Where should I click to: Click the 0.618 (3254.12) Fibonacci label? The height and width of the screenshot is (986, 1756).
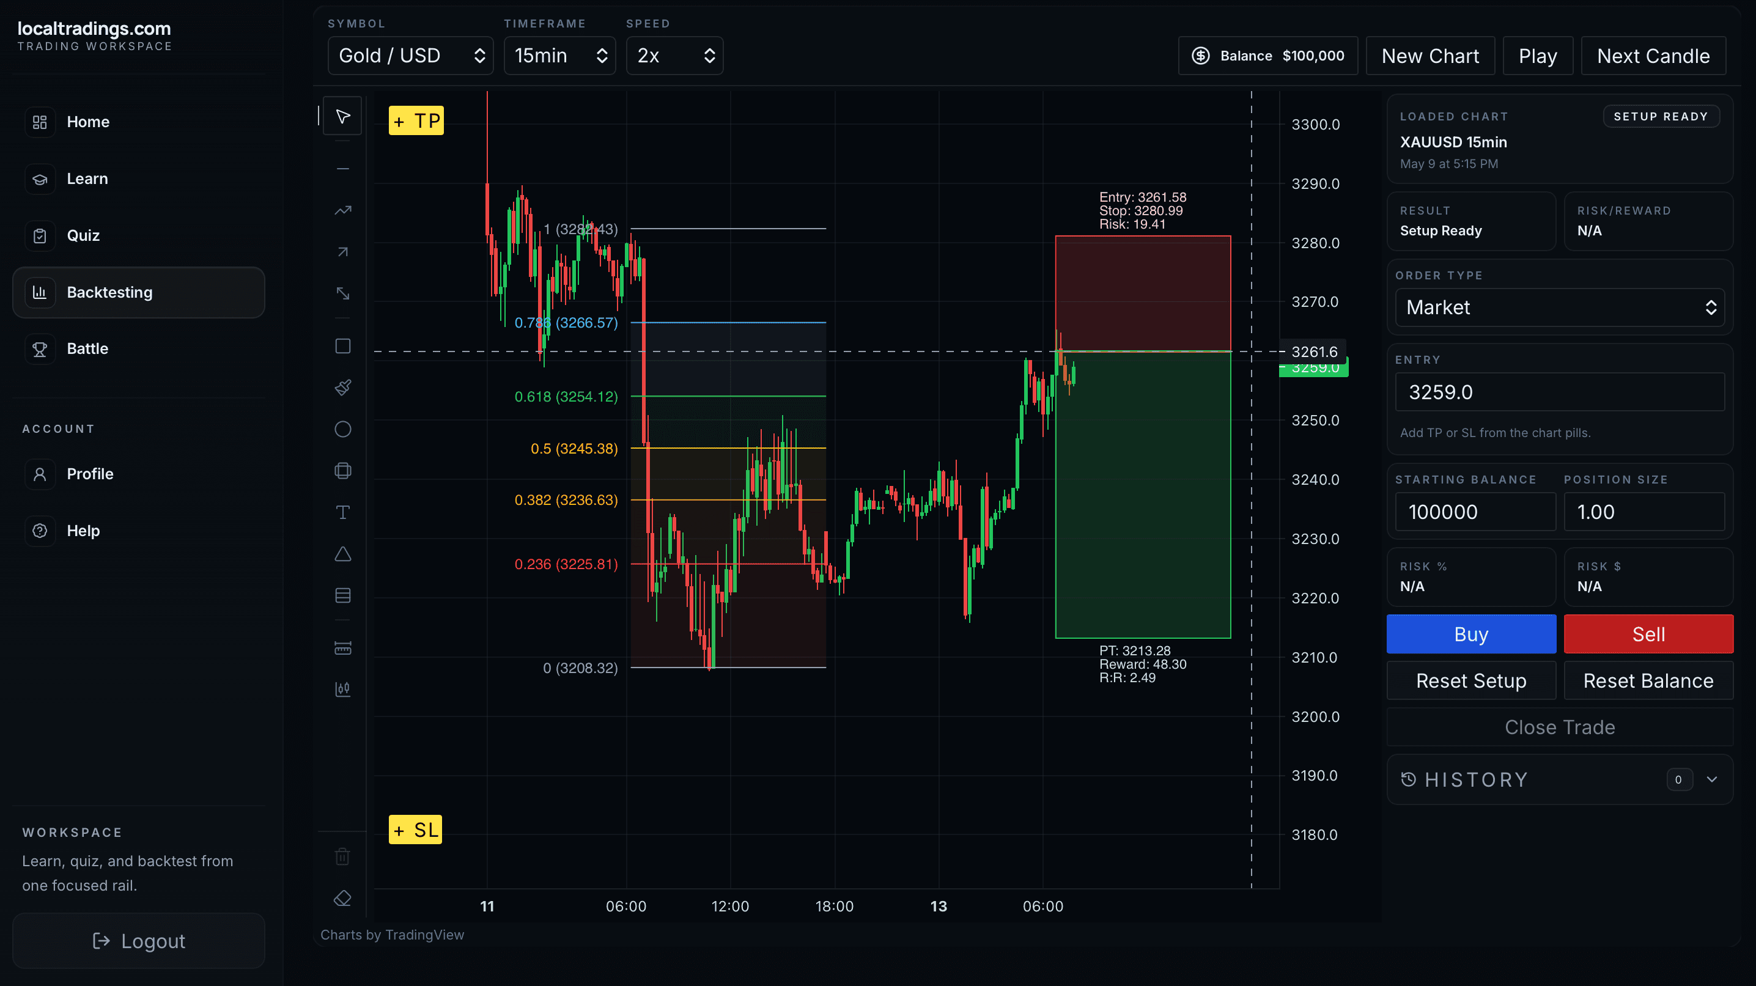566,397
